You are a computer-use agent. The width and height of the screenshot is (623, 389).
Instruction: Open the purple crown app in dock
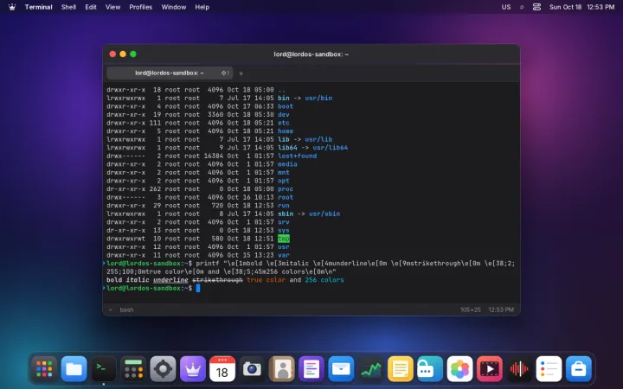pos(193,369)
